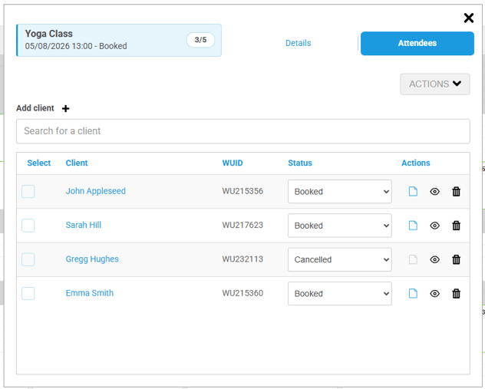The image size is (485, 389).
Task: Open Sarah Hill's client profile link
Action: click(84, 225)
